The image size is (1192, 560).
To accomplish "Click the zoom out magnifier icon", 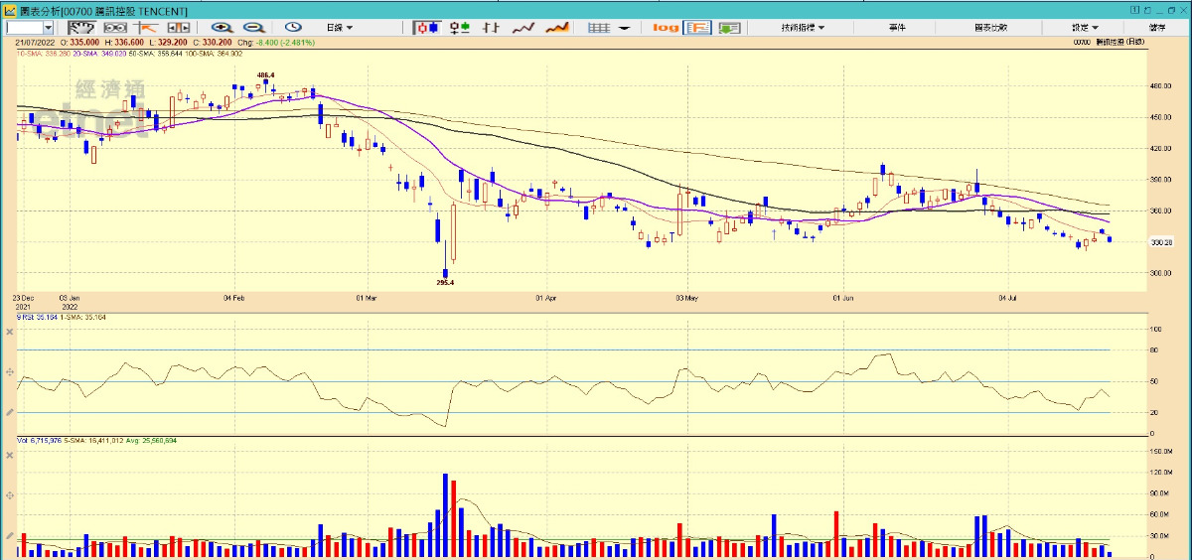I will [x=254, y=28].
